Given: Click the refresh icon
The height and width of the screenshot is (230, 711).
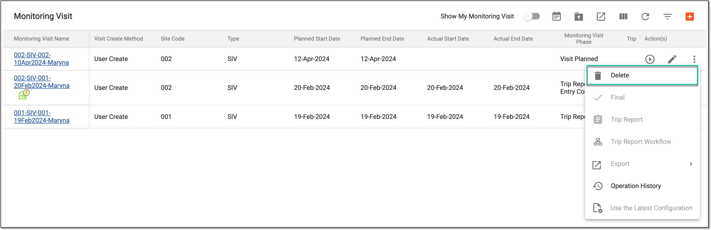Looking at the screenshot, I should click(x=645, y=16).
